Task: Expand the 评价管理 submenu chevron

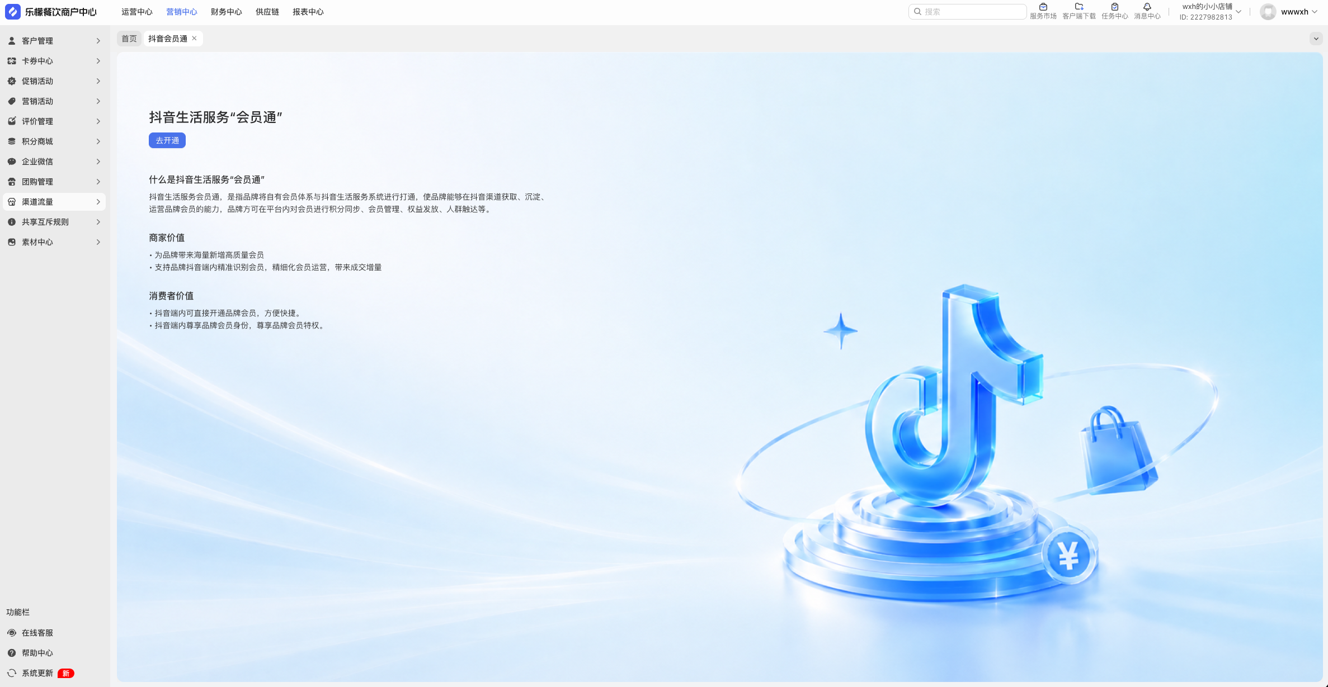Action: pos(98,121)
